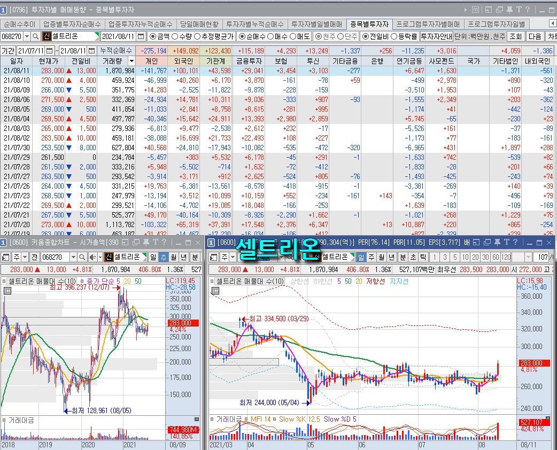Click the 다음 next button

(535, 36)
